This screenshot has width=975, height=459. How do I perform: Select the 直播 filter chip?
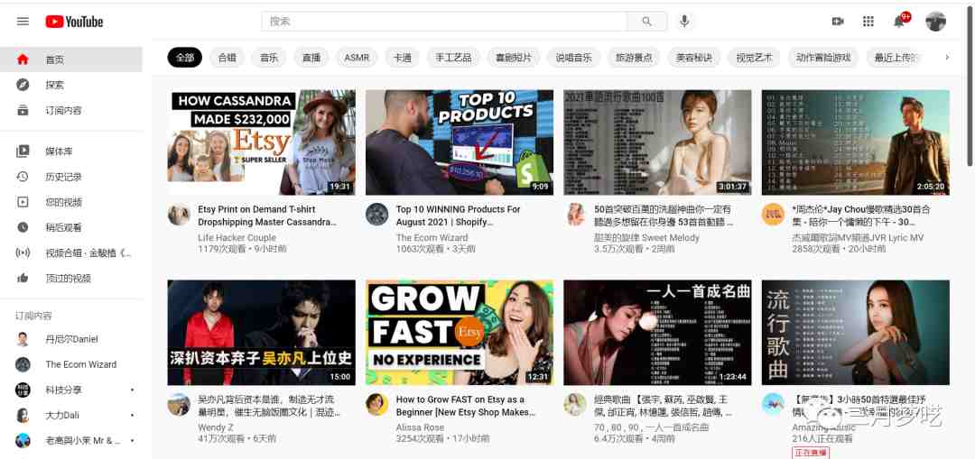[x=311, y=58]
